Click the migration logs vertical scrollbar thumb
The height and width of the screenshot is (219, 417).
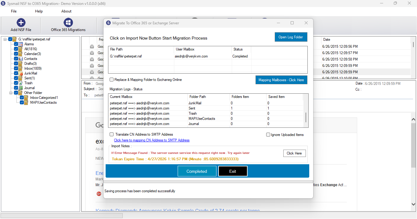coord(306,117)
